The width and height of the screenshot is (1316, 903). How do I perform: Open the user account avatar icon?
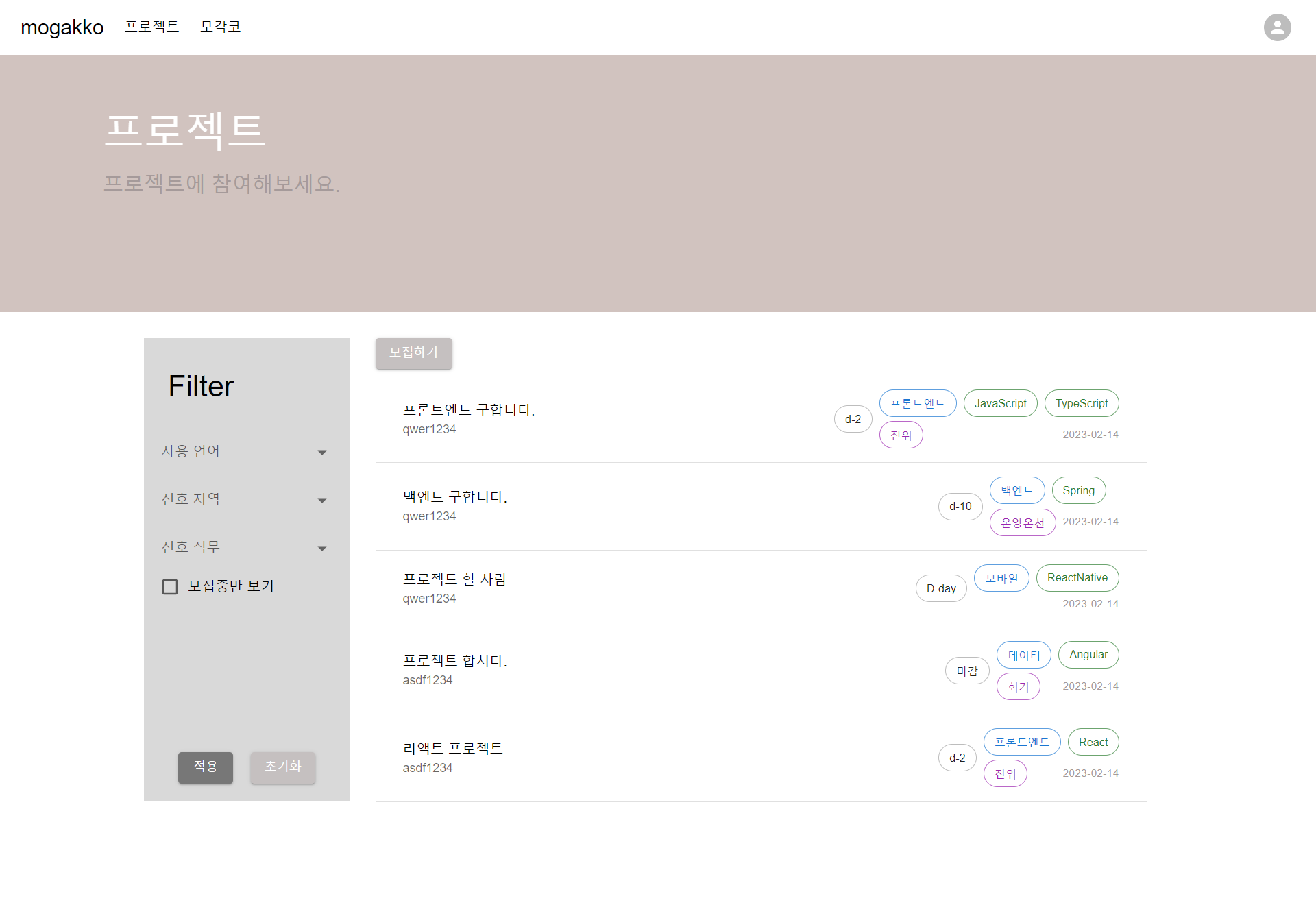point(1277,27)
